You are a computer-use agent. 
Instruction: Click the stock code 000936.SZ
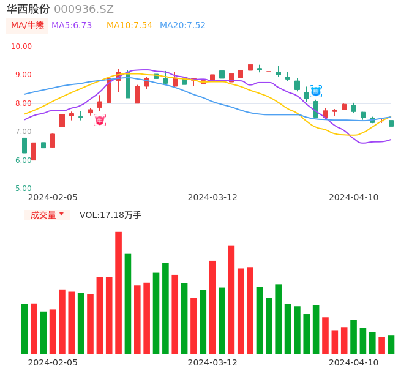coord(84,9)
